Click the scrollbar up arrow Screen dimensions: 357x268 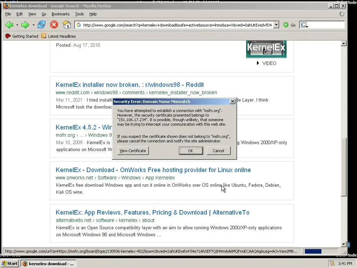click(344, 43)
